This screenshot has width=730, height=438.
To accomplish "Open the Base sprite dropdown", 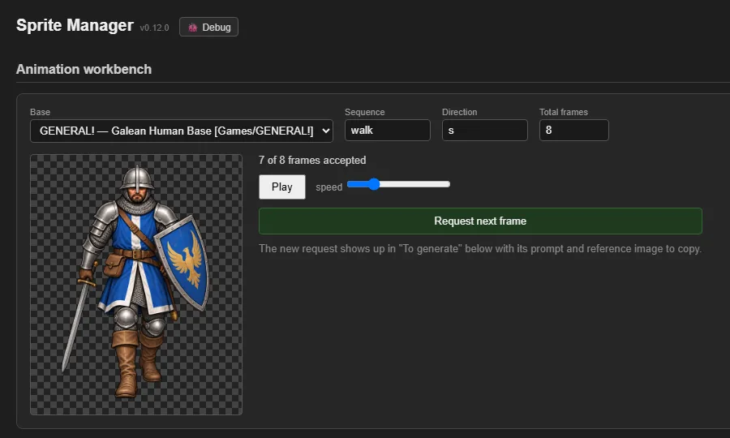I will (182, 131).
